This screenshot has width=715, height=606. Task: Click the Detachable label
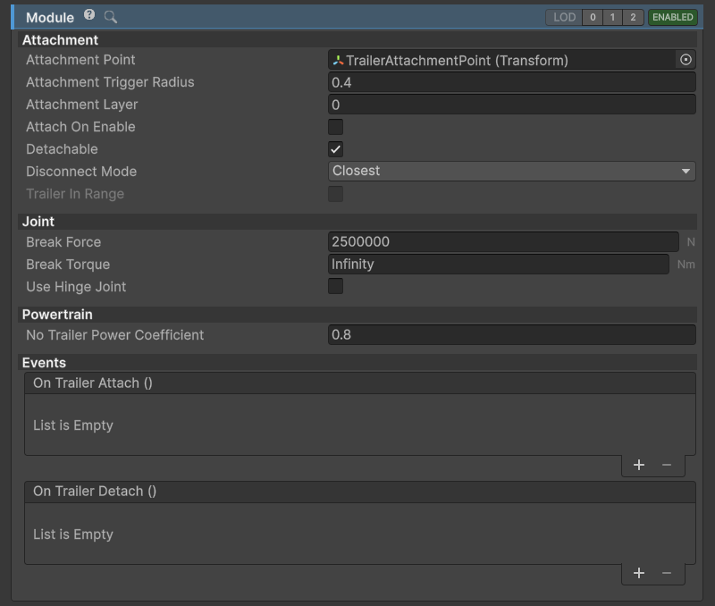tap(62, 149)
